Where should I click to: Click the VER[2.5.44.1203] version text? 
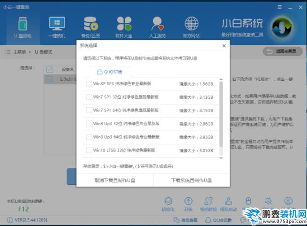point(31,220)
